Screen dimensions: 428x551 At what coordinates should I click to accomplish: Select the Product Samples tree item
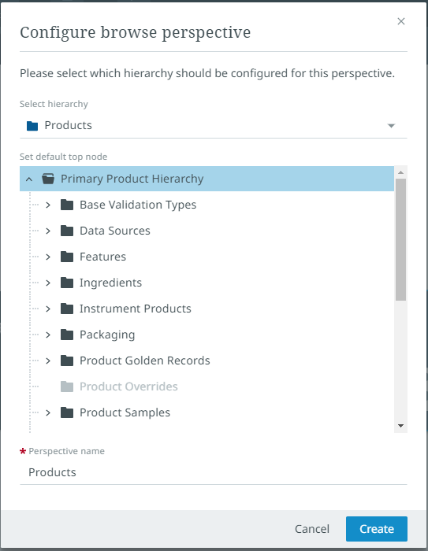click(x=125, y=412)
